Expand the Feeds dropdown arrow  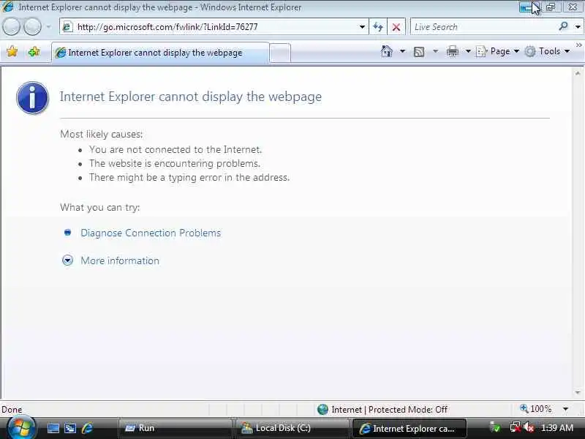(435, 51)
